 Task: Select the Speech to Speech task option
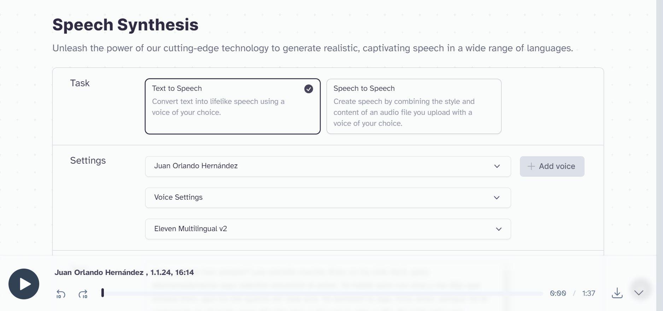click(413, 106)
